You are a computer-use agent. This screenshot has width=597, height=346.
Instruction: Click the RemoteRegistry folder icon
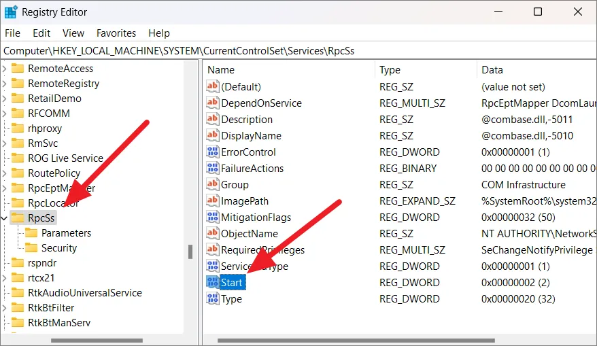[18, 83]
